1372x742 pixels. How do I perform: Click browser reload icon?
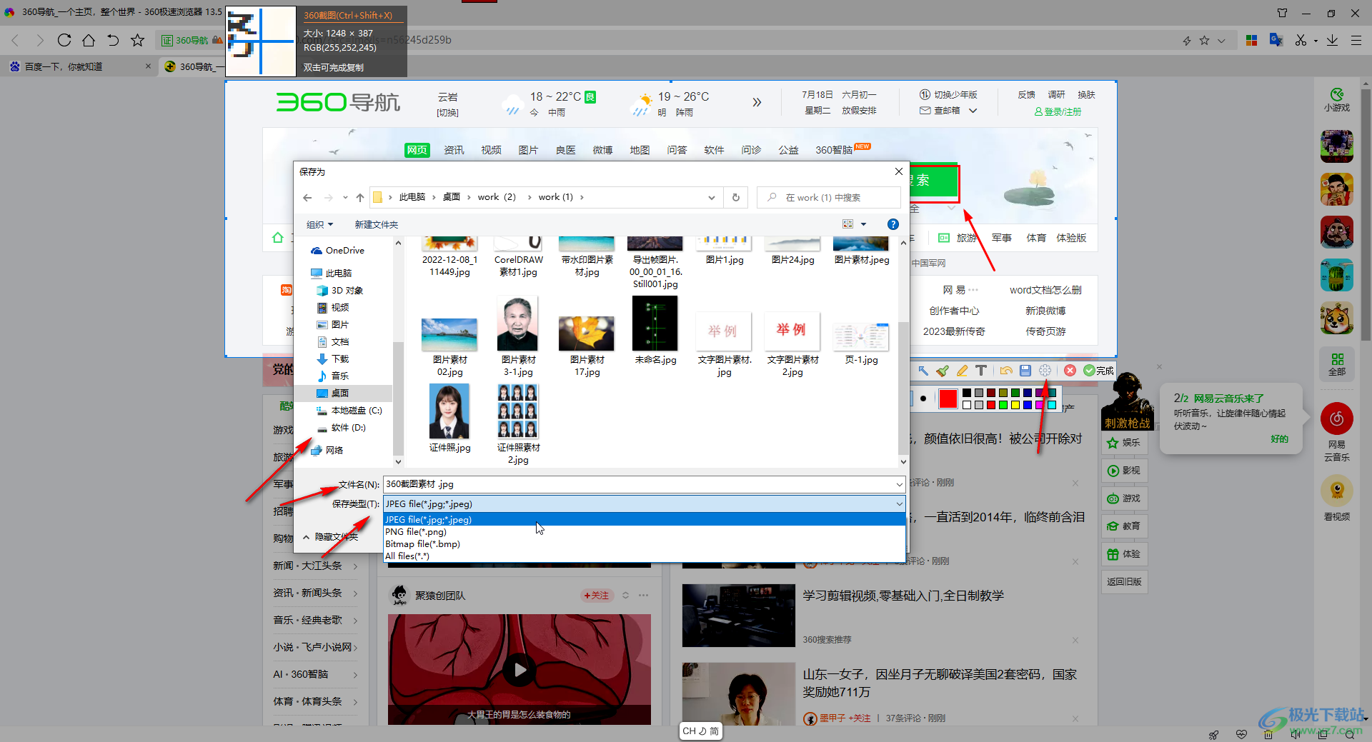click(x=64, y=40)
